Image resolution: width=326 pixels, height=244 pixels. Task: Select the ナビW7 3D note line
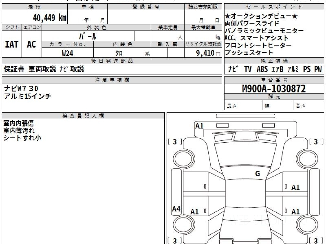21,88
